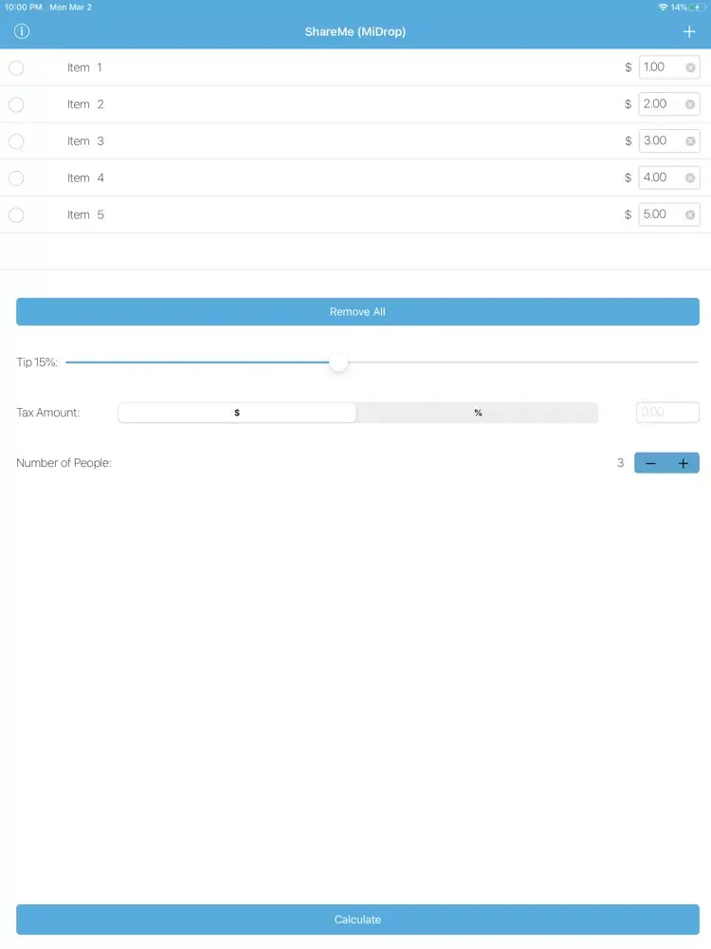Tap the Item 1 label
The image size is (711, 949).
coord(84,67)
